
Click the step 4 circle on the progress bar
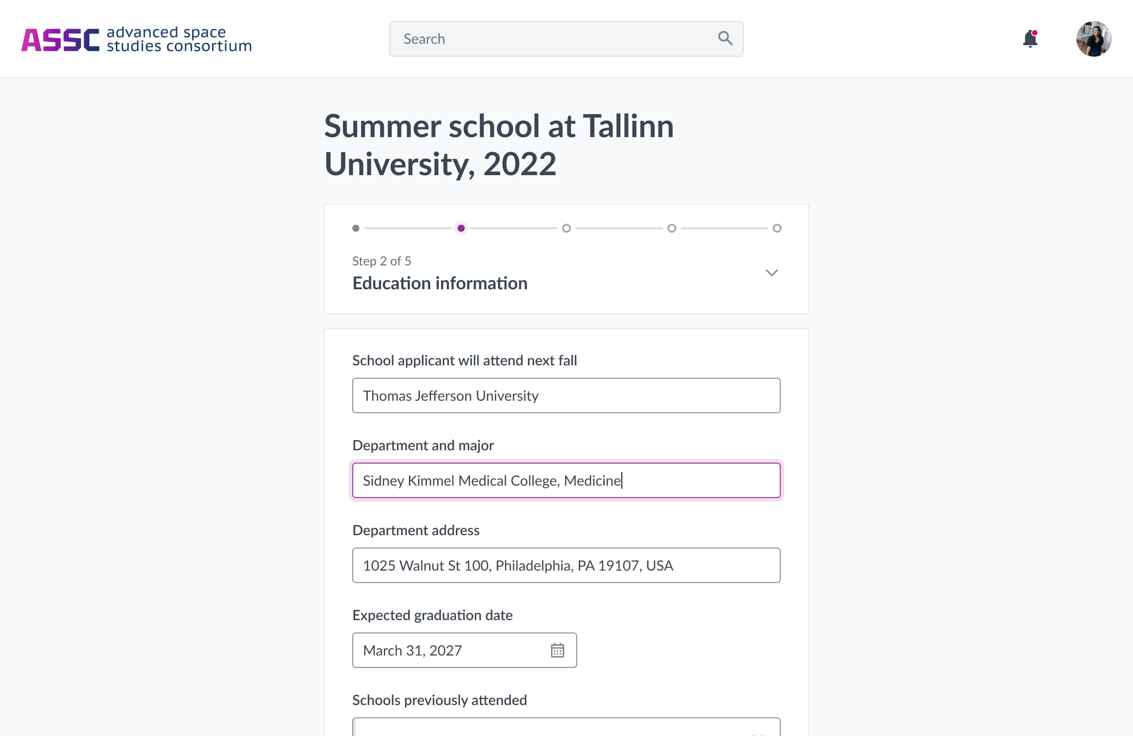(672, 228)
